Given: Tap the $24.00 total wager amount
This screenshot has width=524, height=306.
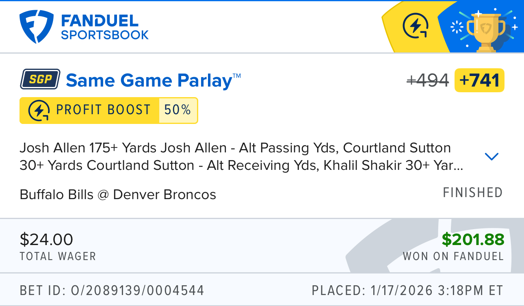Looking at the screenshot, I should [46, 239].
